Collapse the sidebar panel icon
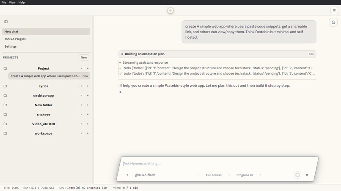 6,22
